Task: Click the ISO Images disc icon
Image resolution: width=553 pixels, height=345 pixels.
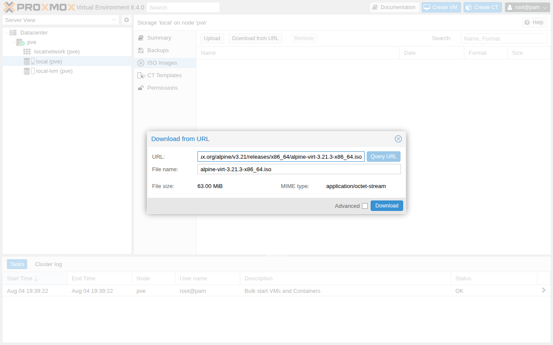Action: coord(141,63)
